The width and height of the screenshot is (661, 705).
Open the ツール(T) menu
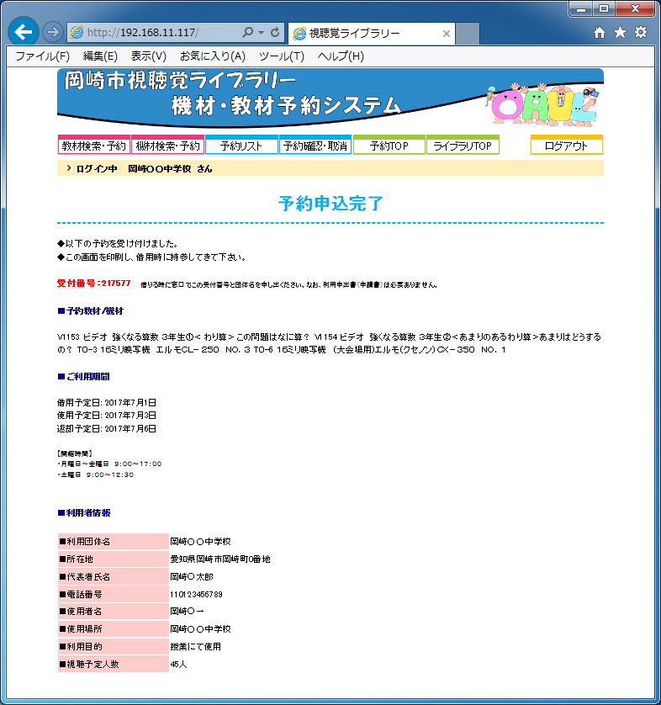[281, 56]
